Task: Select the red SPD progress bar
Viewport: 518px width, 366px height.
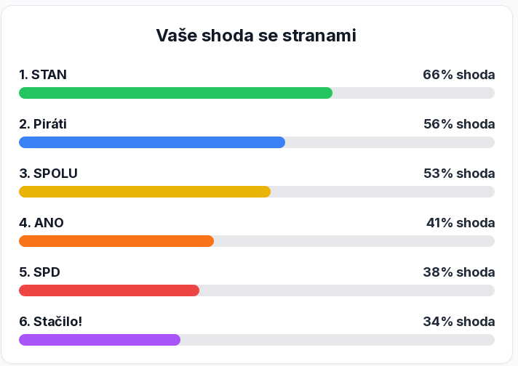Action: [109, 290]
